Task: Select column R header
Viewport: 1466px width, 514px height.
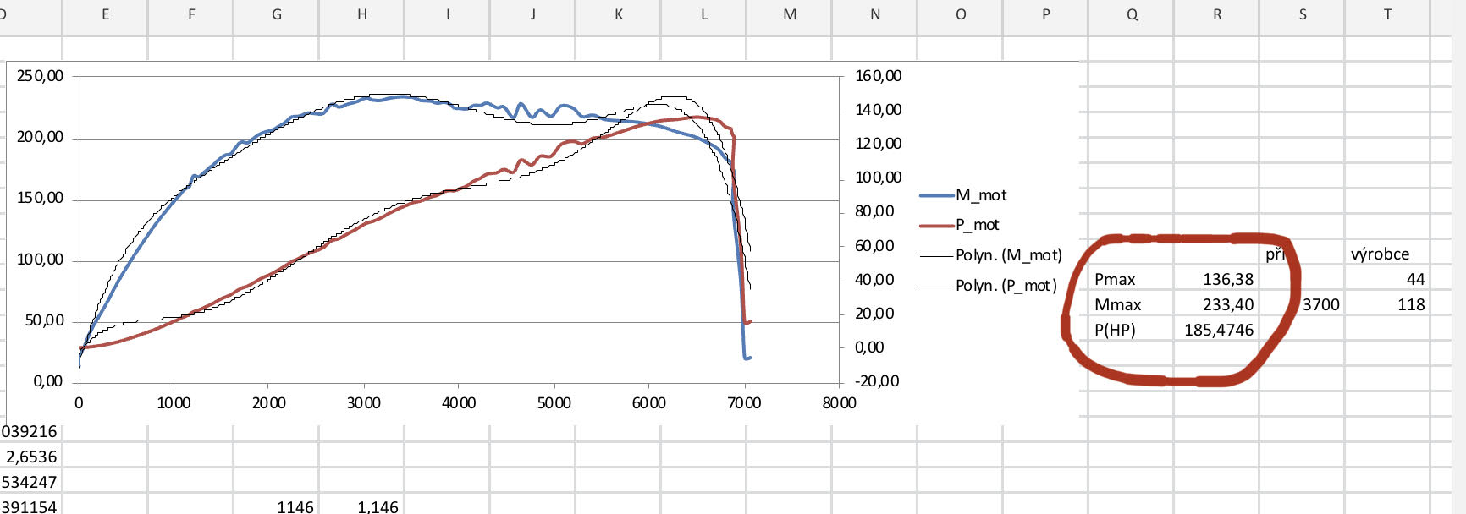Action: [1217, 14]
